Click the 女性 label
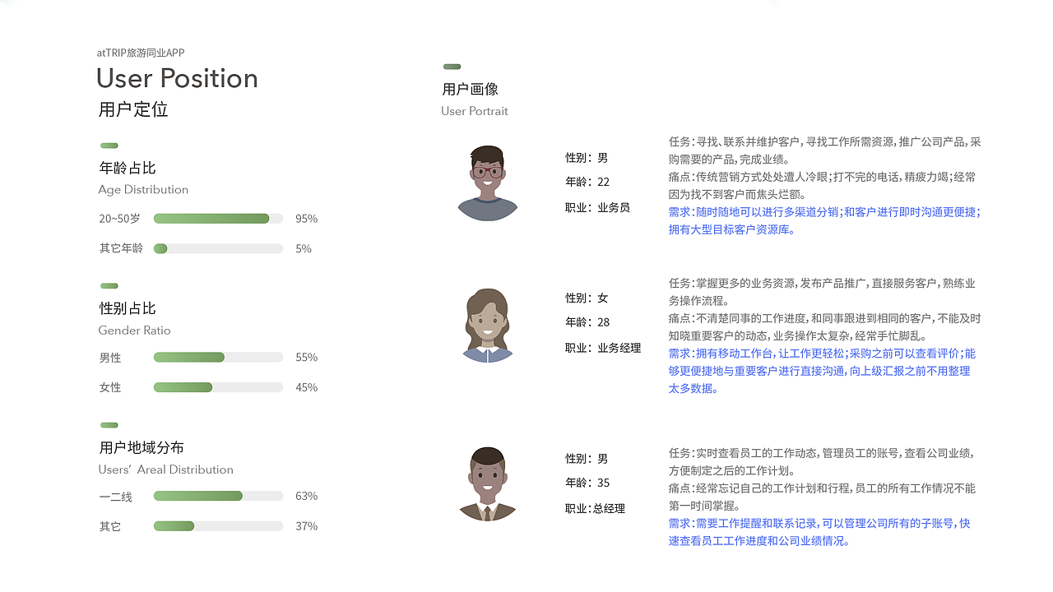The image size is (1053, 592). 110,387
